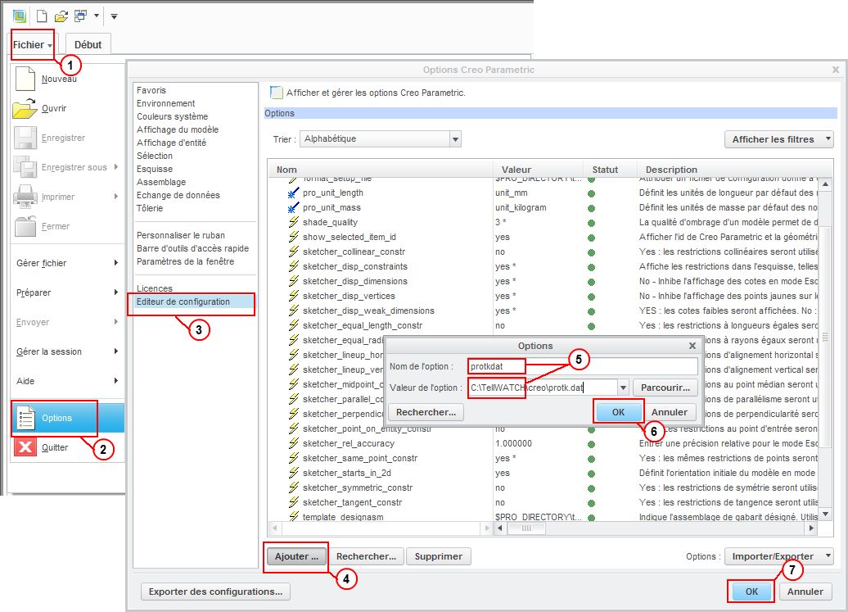The image size is (848, 612).
Task: Click the green status dot for shade_quality
Action: coord(591,223)
